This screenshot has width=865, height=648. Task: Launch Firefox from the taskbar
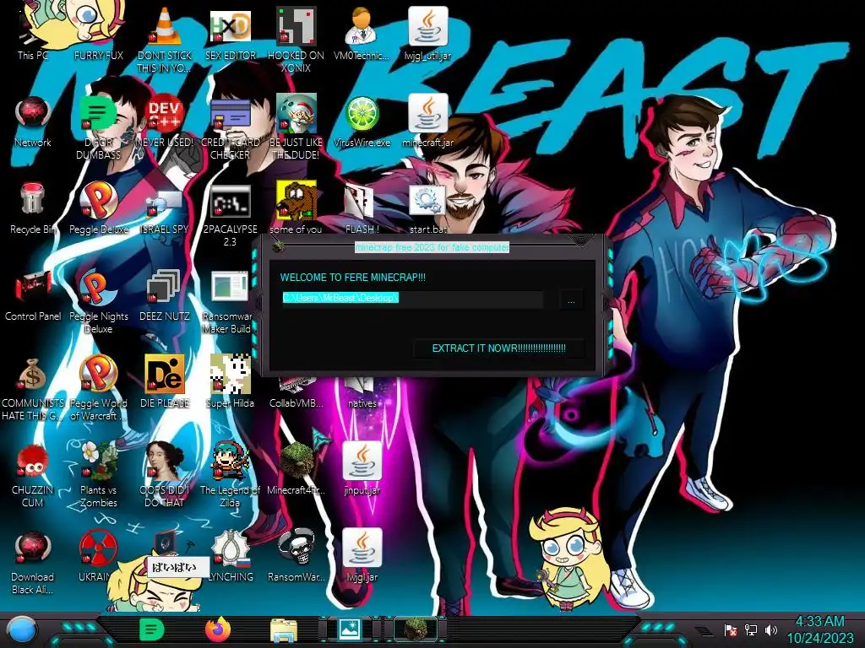[x=218, y=629]
